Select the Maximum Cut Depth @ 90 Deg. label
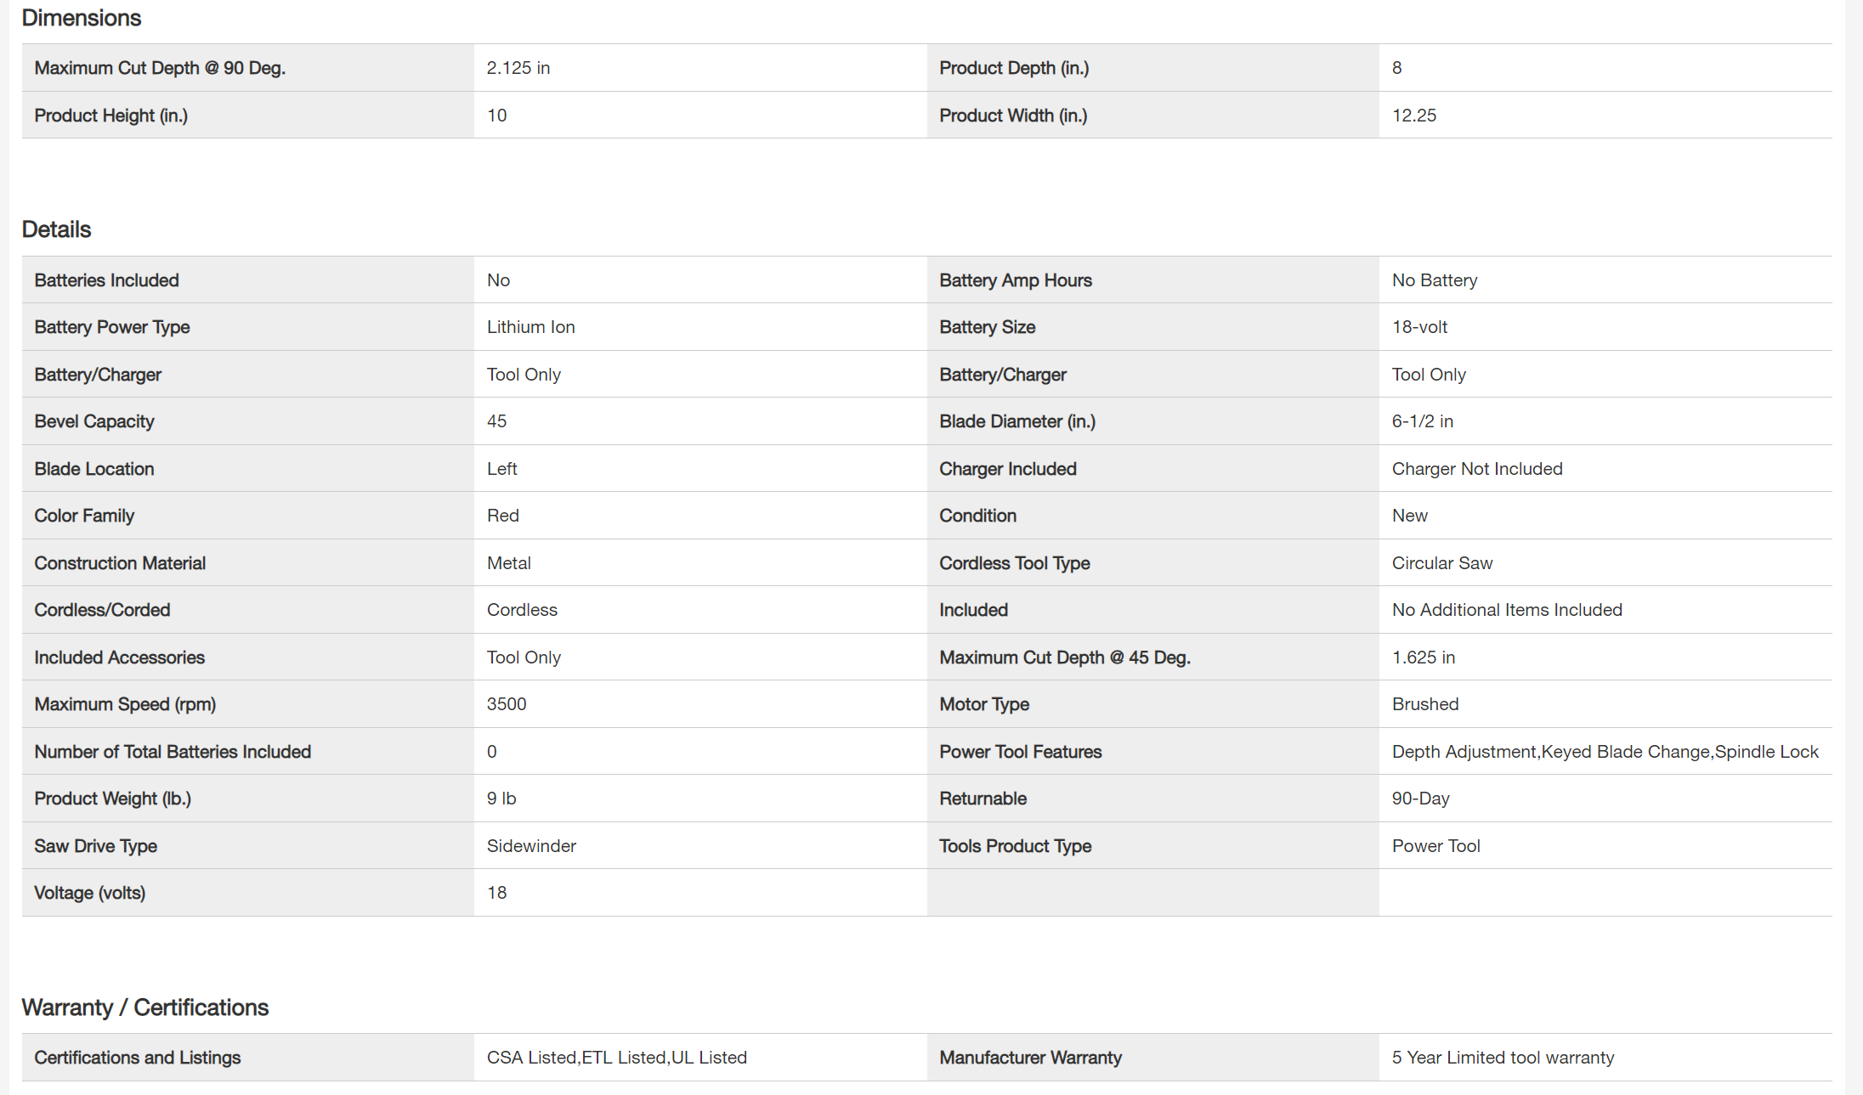 coord(160,68)
